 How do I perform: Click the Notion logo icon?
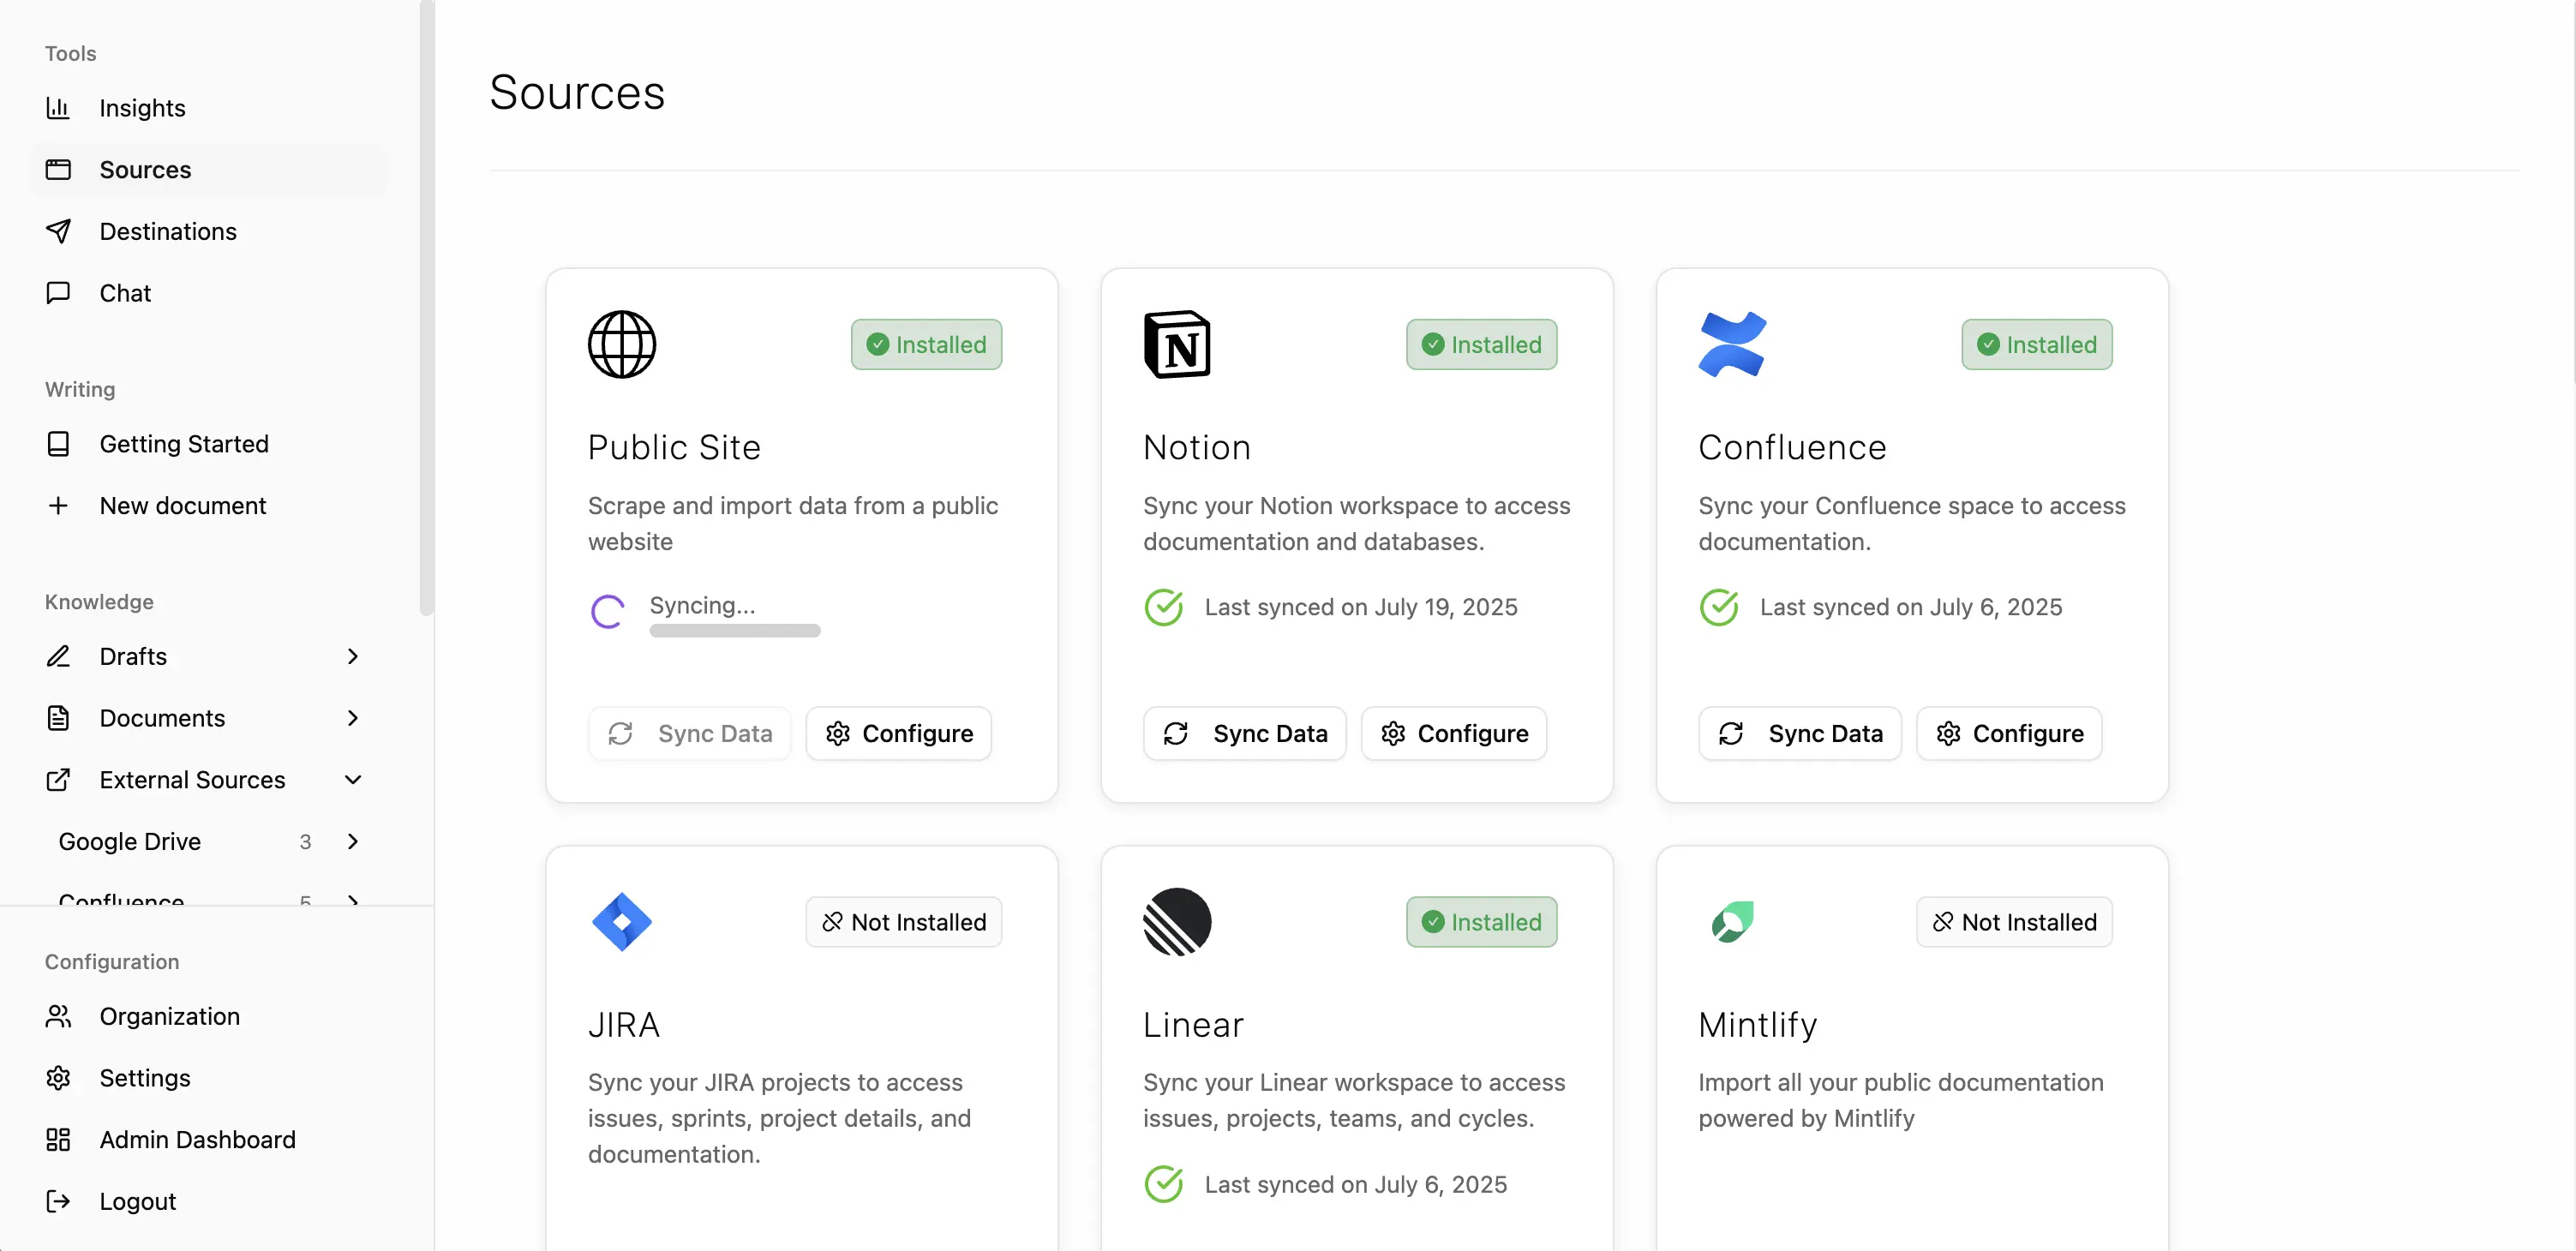1177,344
